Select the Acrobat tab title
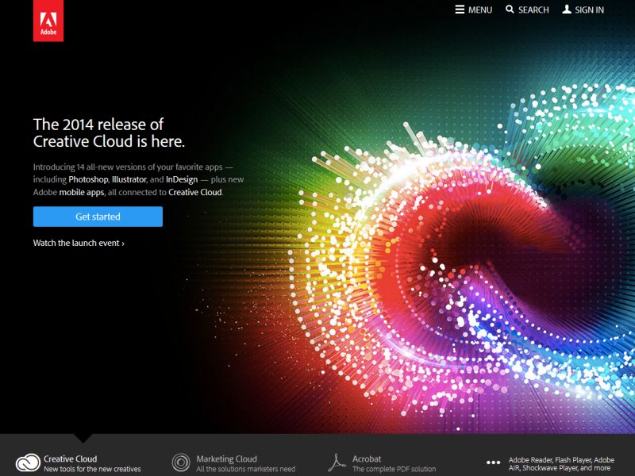This screenshot has width=635, height=476. tap(367, 459)
